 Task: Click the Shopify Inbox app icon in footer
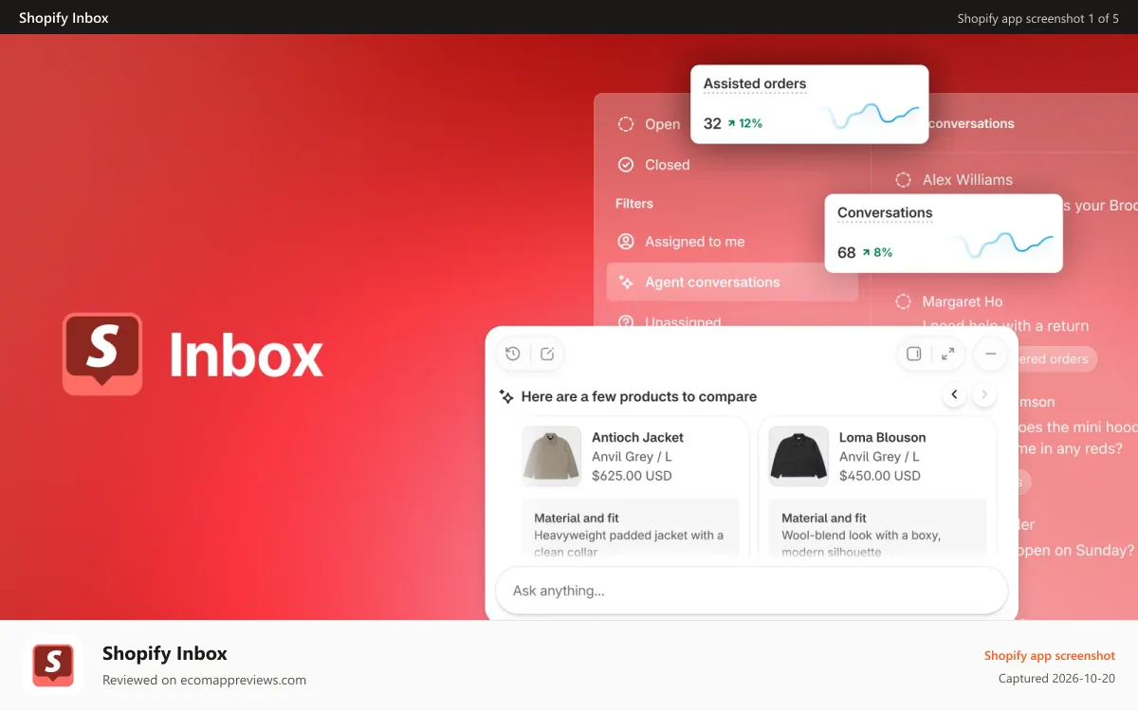[x=53, y=665]
